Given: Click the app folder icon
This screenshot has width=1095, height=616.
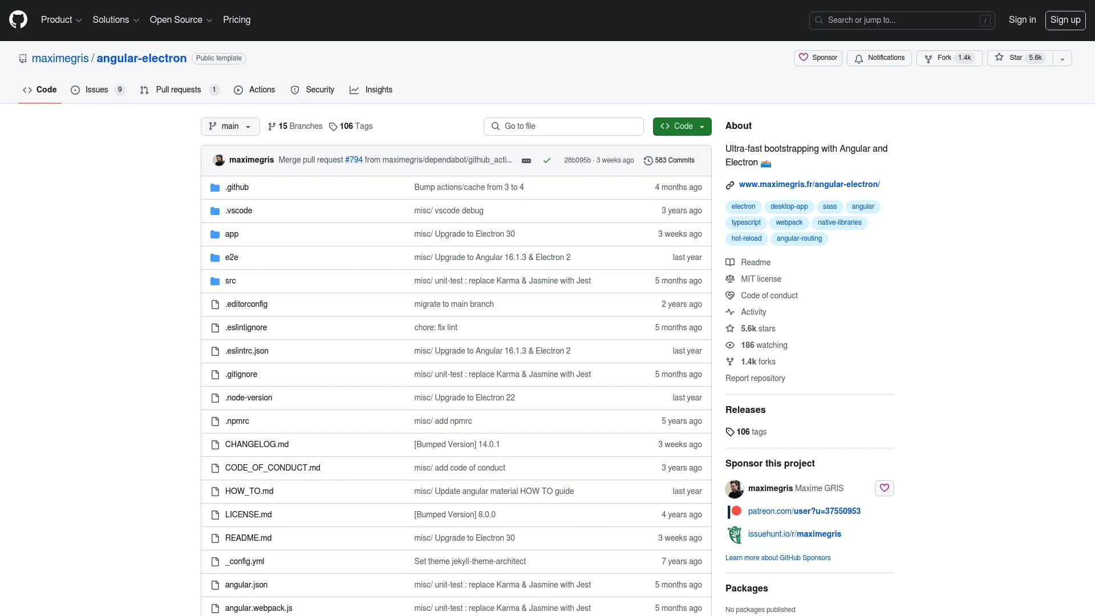Looking at the screenshot, I should point(215,234).
